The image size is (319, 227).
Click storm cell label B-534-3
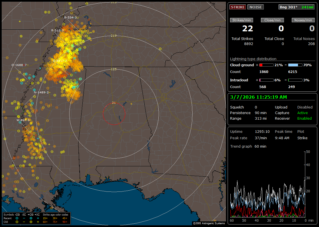70,17
